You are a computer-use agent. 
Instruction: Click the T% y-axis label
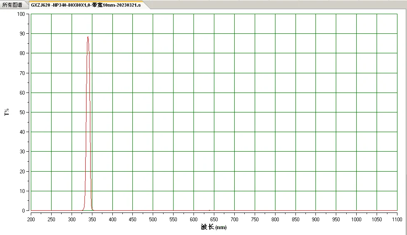tap(7, 112)
